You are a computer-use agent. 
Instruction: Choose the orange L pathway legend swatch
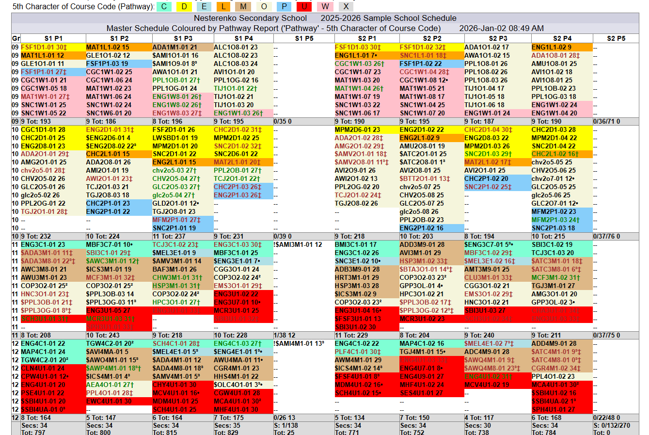tap(223, 6)
